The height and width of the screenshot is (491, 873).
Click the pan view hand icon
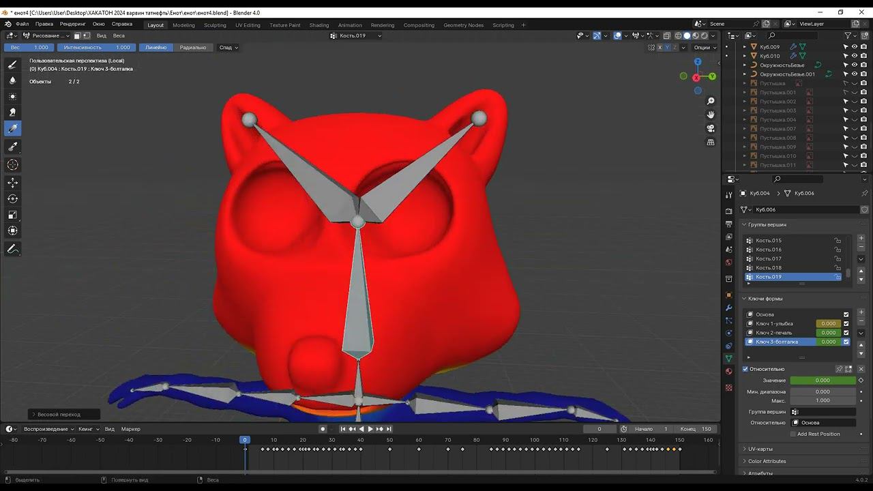pyautogui.click(x=711, y=115)
